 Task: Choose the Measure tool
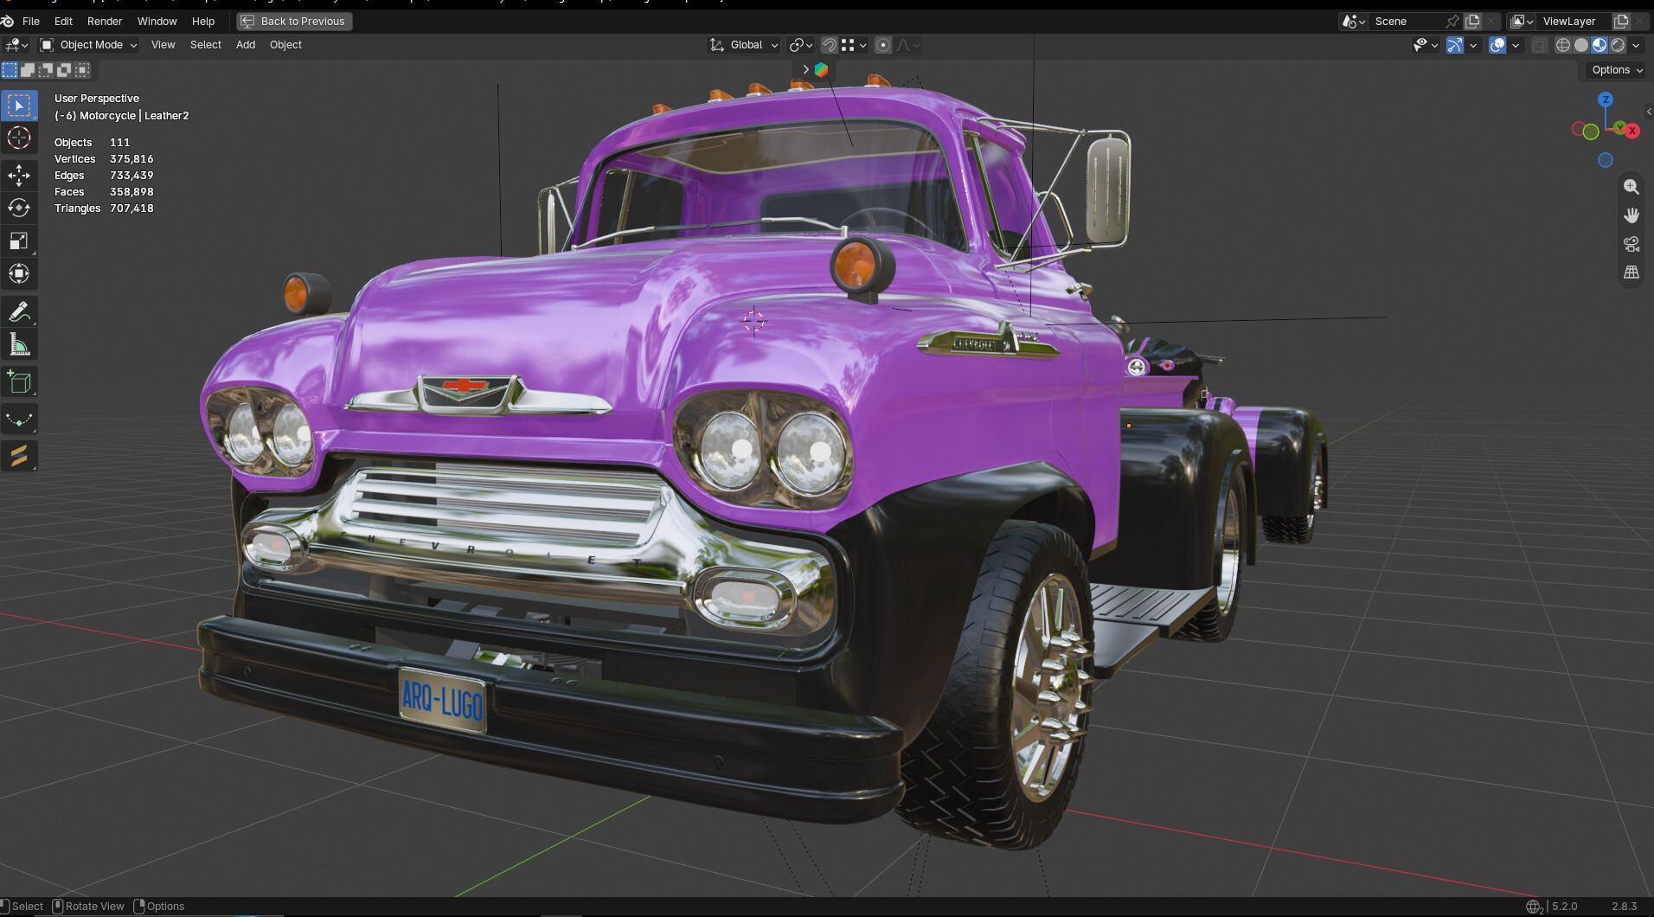pyautogui.click(x=19, y=345)
